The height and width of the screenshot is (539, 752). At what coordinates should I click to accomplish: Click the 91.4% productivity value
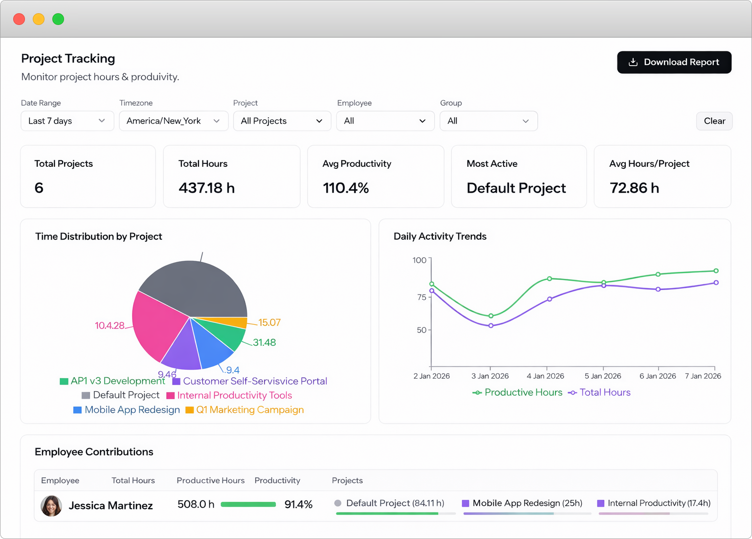click(298, 504)
